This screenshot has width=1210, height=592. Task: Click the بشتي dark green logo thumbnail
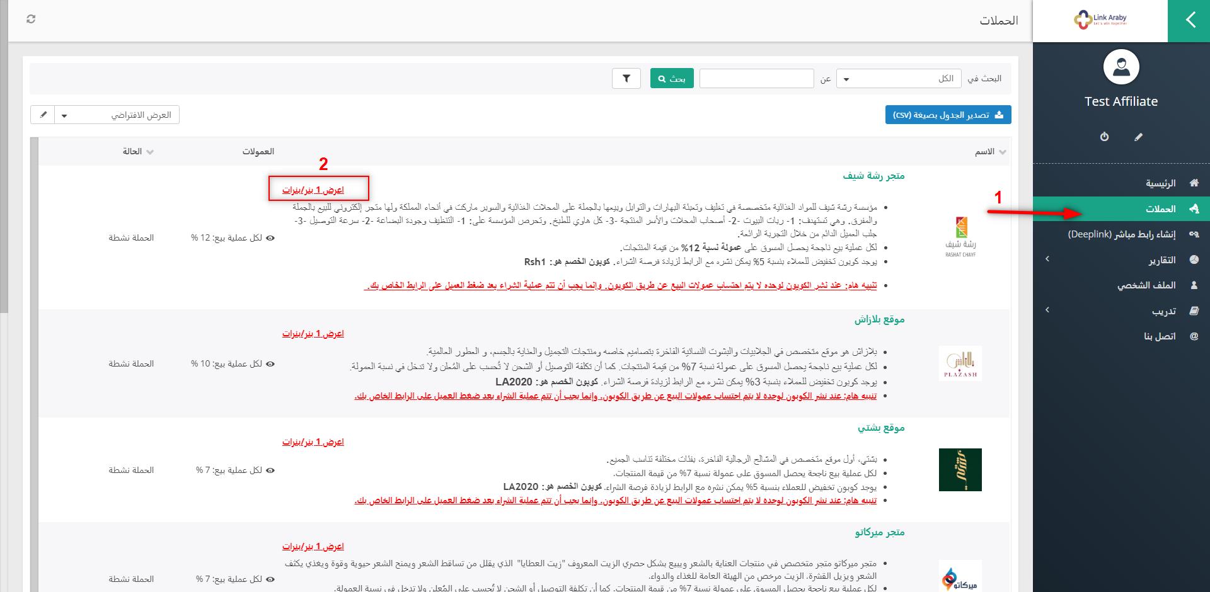960,470
